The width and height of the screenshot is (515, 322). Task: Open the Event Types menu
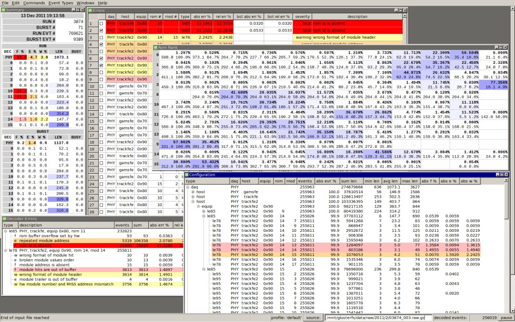coord(61,3)
